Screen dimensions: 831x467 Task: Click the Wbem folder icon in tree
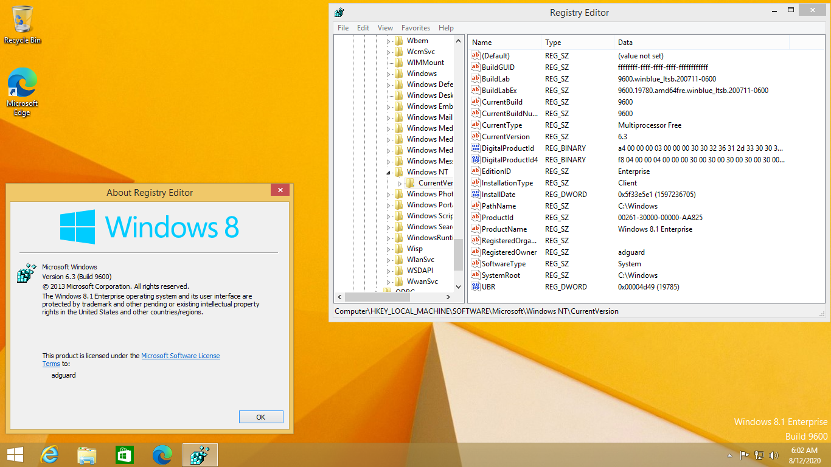(x=399, y=41)
